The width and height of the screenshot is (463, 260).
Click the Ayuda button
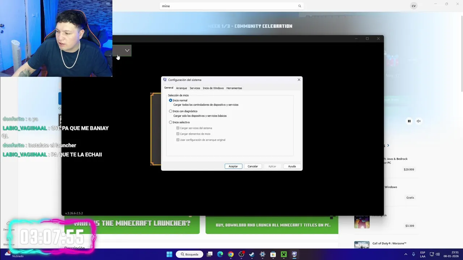pos(292,166)
